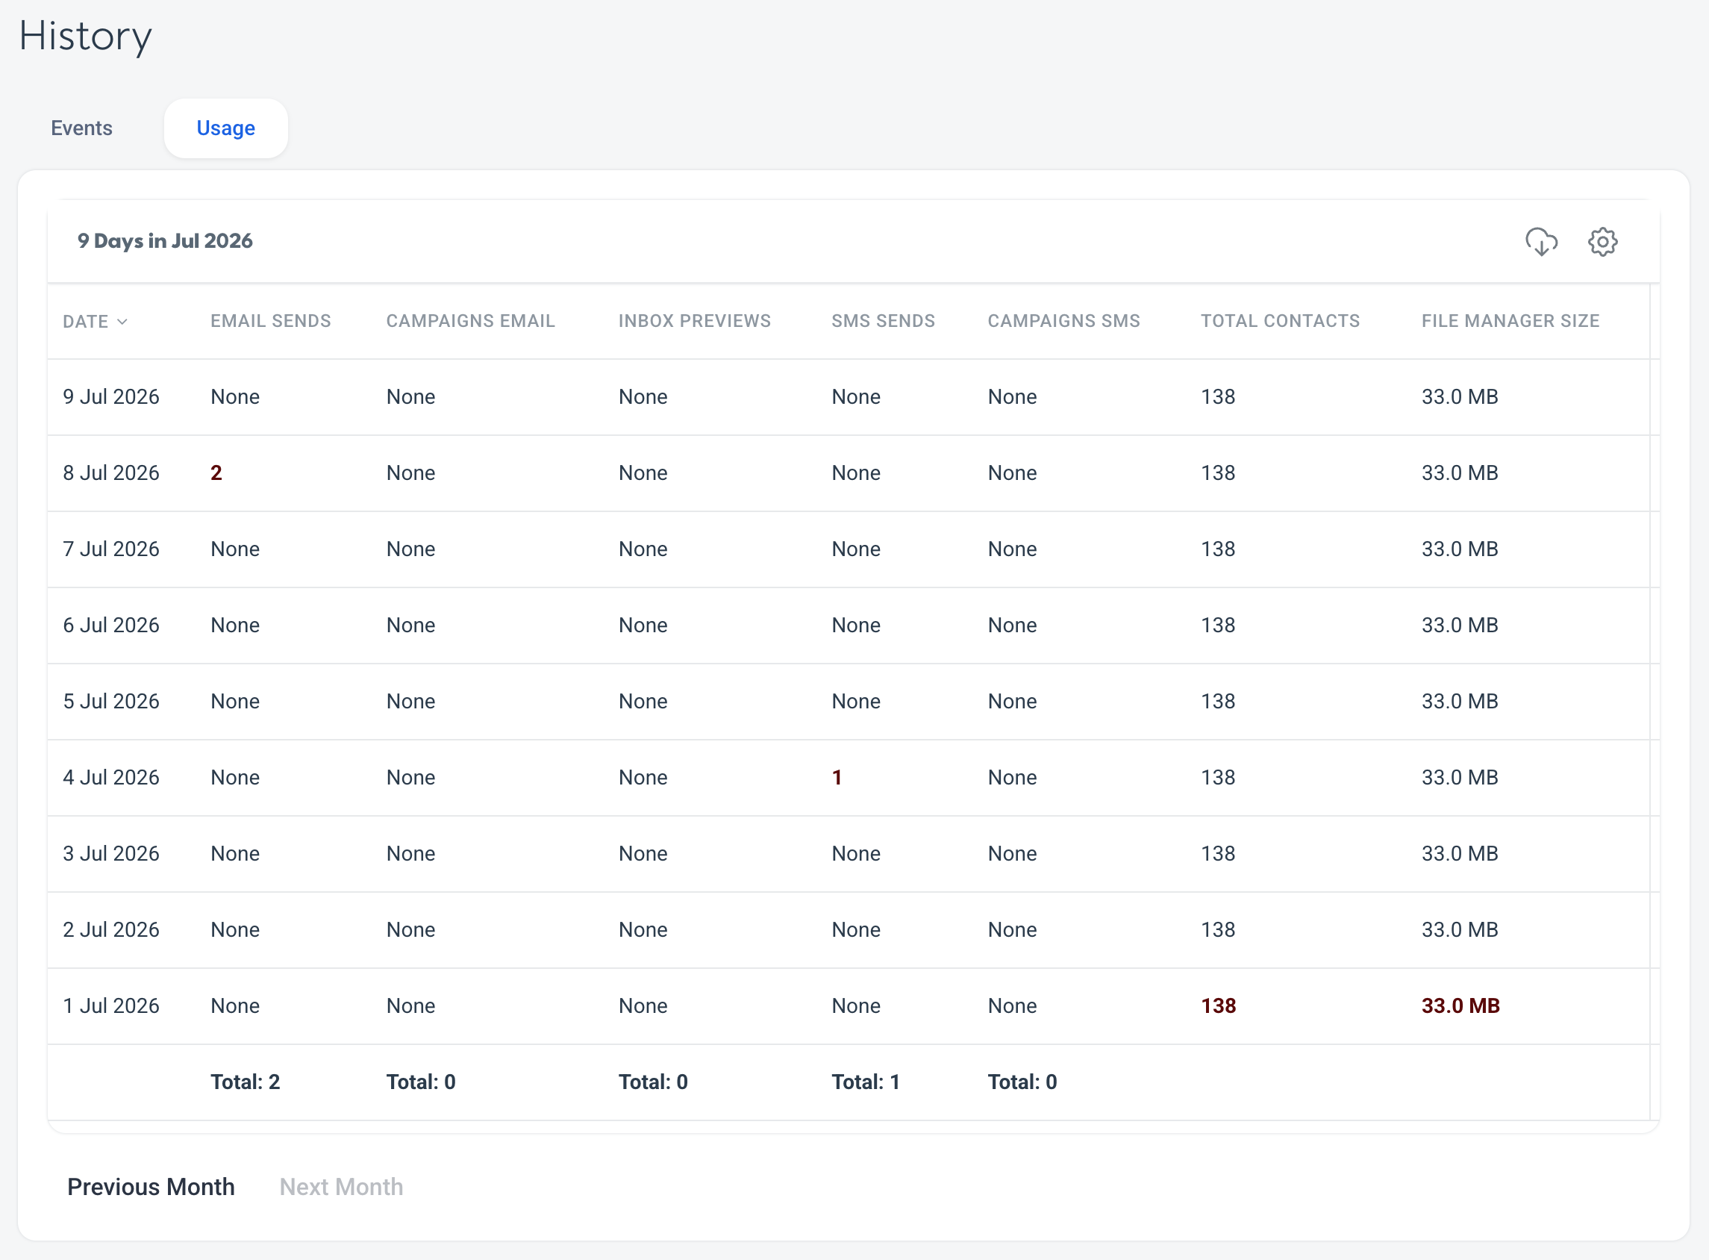Click the History page title

[85, 37]
